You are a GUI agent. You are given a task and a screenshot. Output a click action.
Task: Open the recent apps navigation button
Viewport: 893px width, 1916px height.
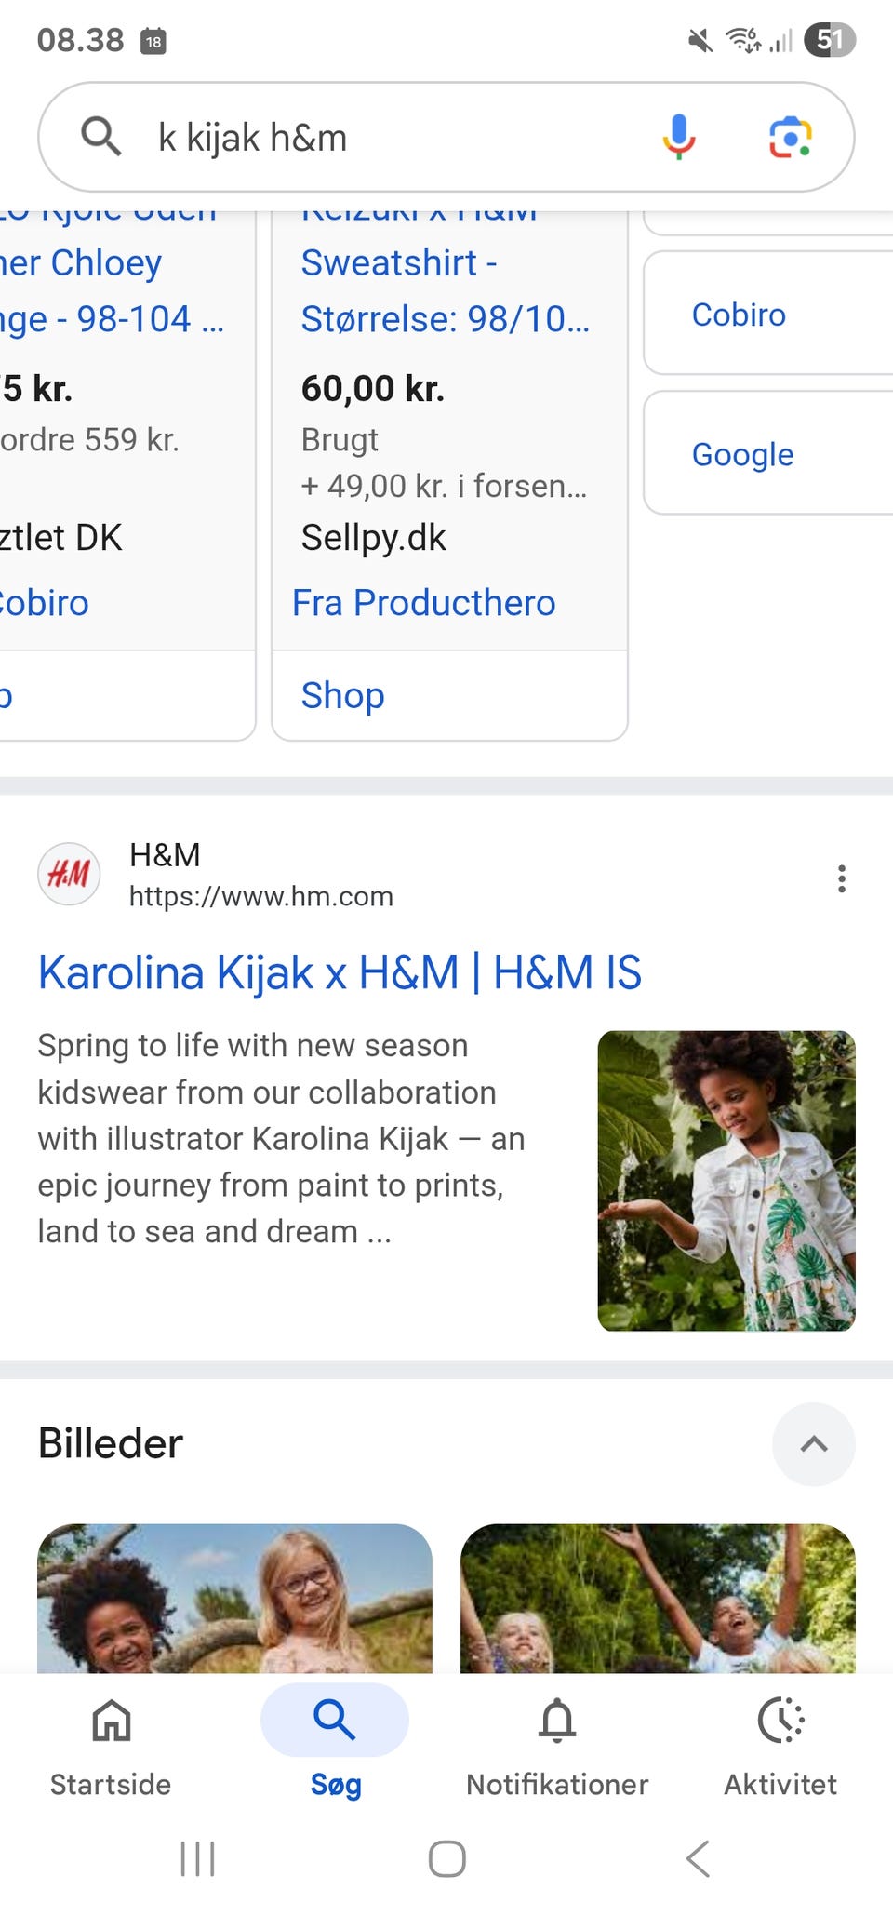pos(197,1858)
